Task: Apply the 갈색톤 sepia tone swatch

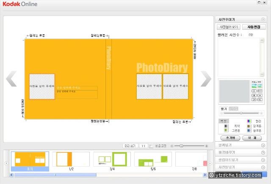Action: point(249,126)
